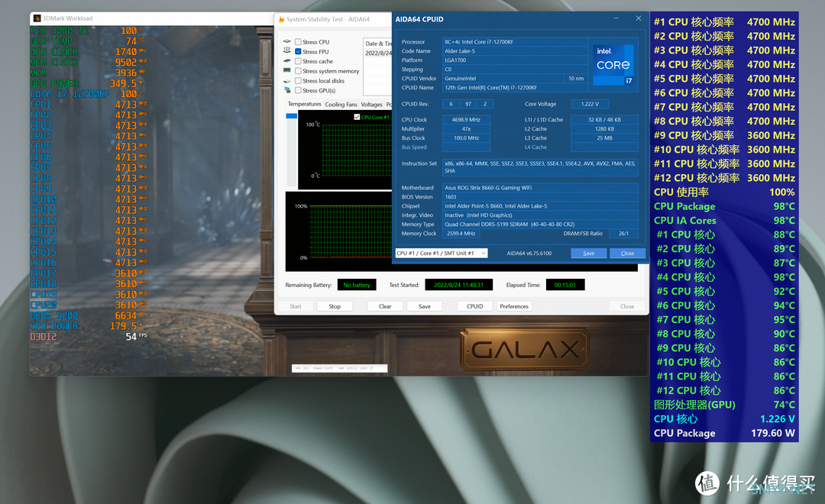The width and height of the screenshot is (825, 504).
Task: Click the GPU monitor icon beside Stress GPU(s)
Action: [x=287, y=90]
